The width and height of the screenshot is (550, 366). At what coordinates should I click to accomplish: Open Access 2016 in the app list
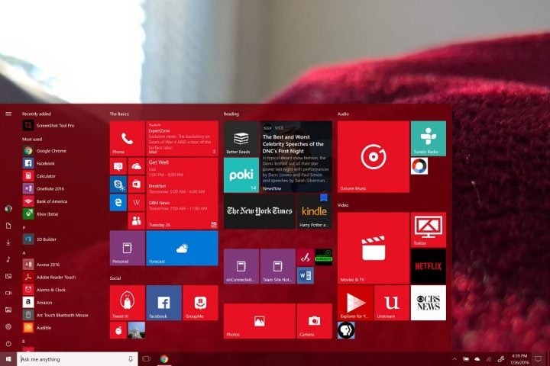(x=41, y=265)
